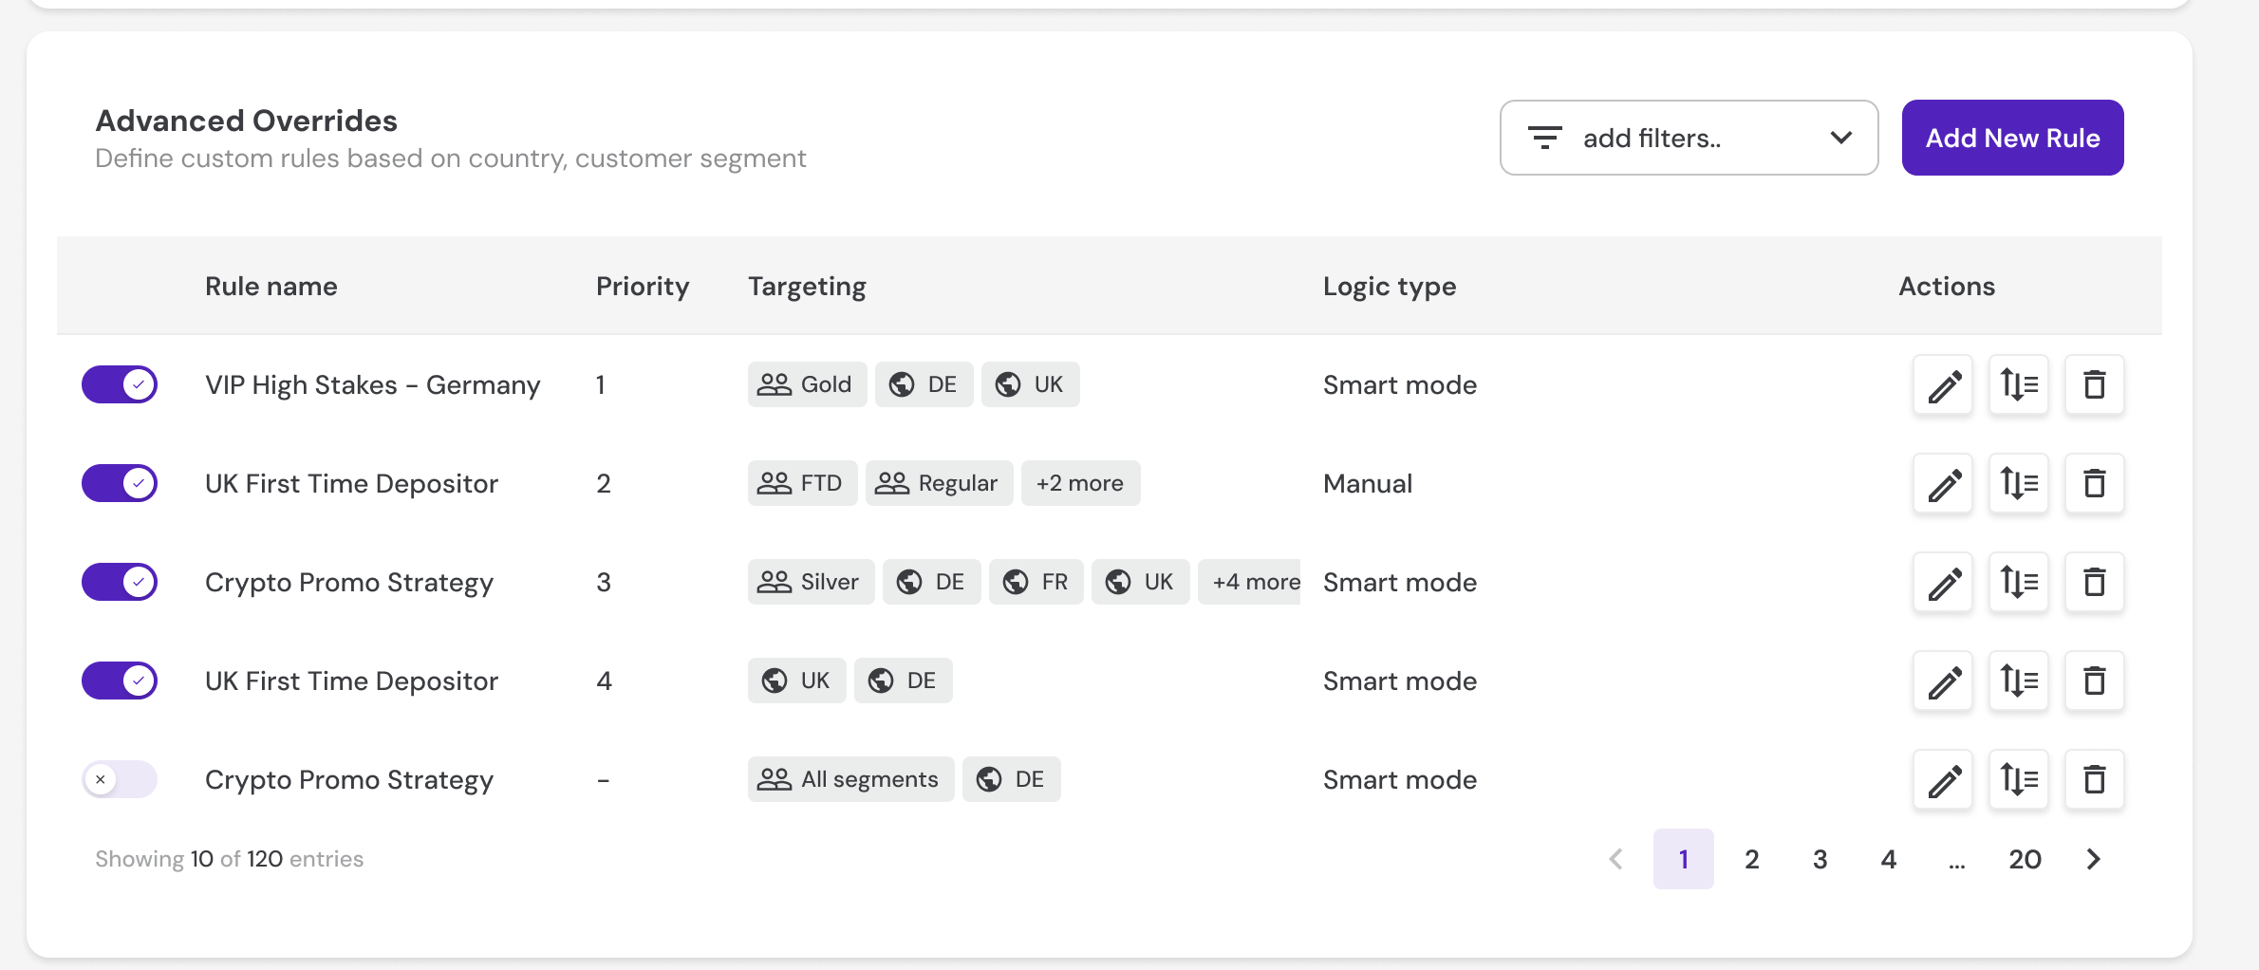Go to page 2 of entries

point(1752,859)
